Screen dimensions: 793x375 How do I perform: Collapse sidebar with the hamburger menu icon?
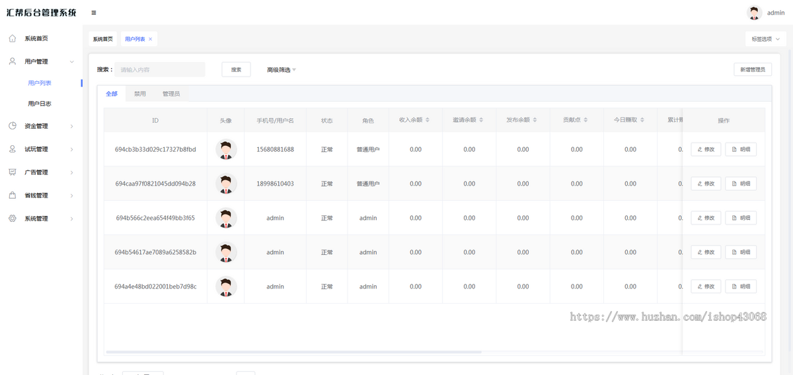click(x=94, y=13)
